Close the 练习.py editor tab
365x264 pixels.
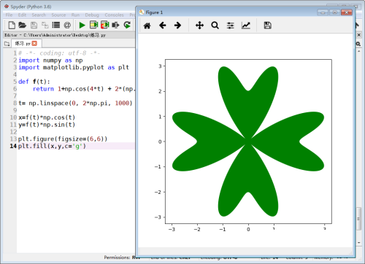[34, 44]
